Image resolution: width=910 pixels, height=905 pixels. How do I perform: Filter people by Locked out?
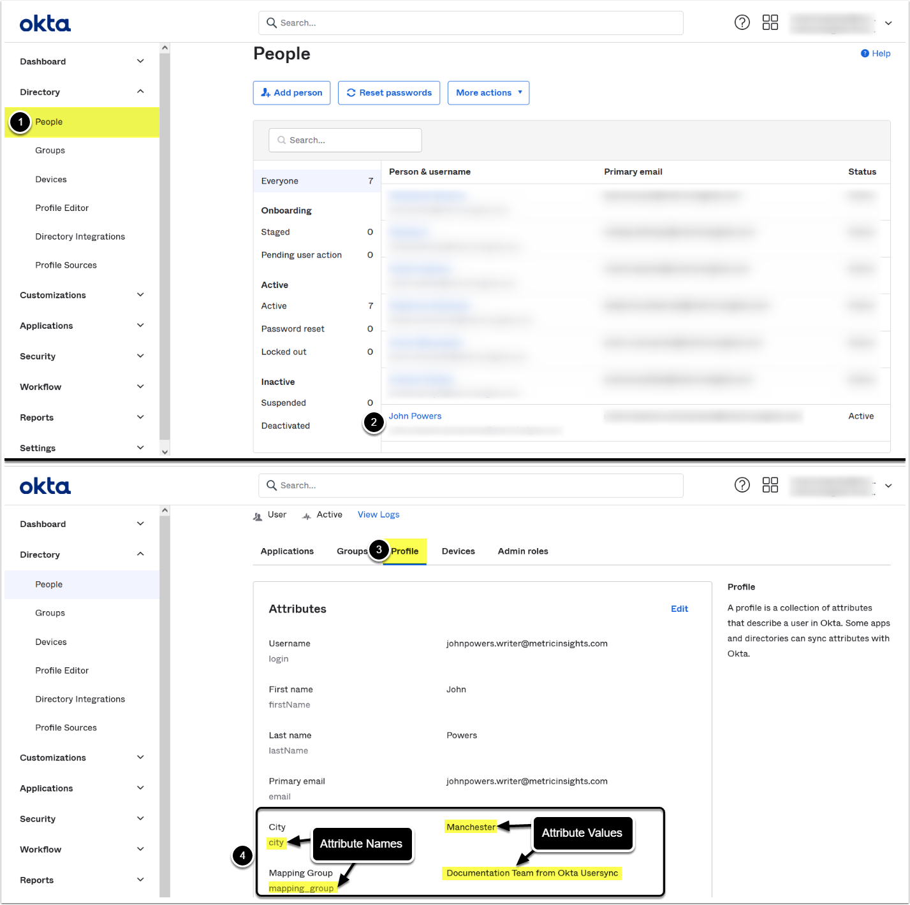[x=317, y=352]
